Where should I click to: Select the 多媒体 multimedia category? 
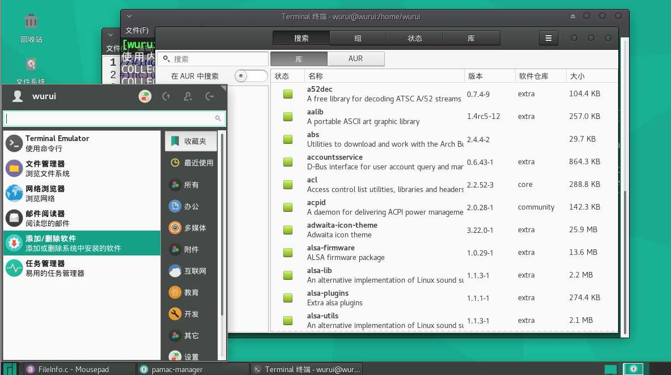(191, 228)
